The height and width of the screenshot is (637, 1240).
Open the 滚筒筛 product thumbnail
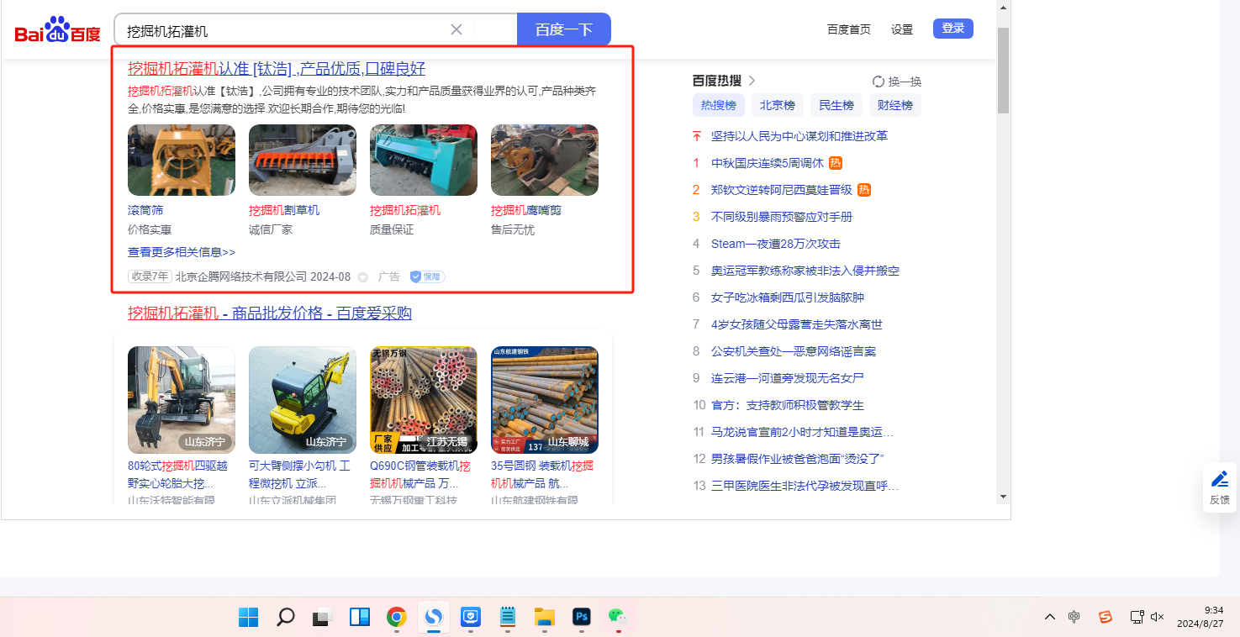pyautogui.click(x=182, y=160)
